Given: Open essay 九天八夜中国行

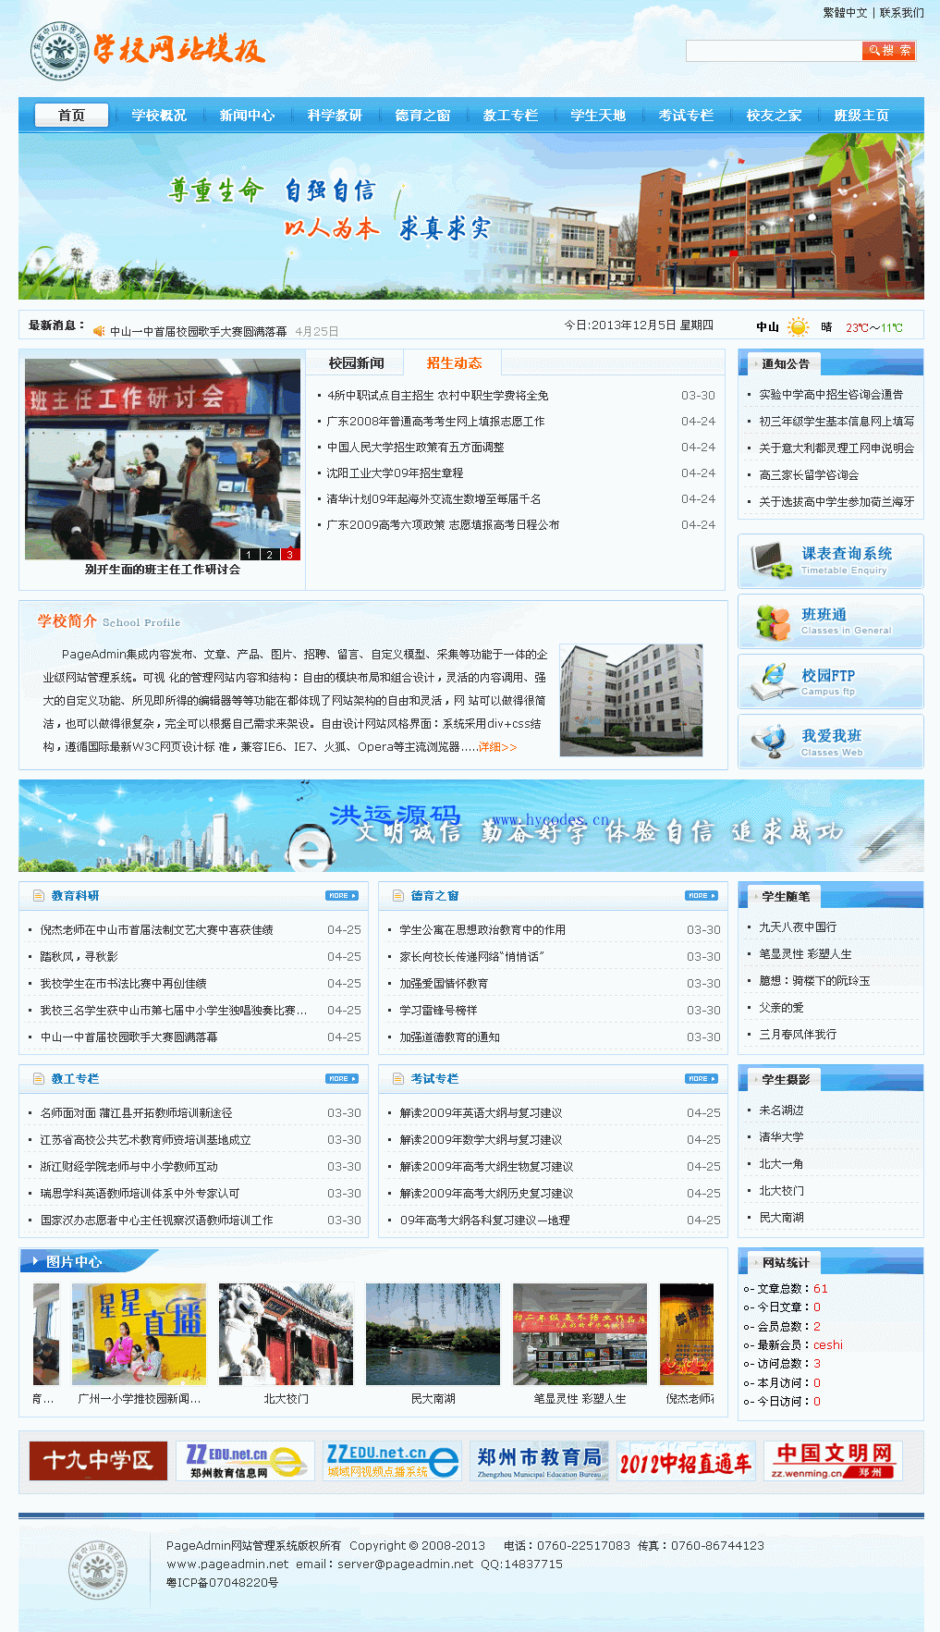Looking at the screenshot, I should pyautogui.click(x=798, y=927).
